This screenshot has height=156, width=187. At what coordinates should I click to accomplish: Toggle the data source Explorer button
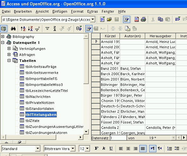pyautogui.click(x=3, y=29)
